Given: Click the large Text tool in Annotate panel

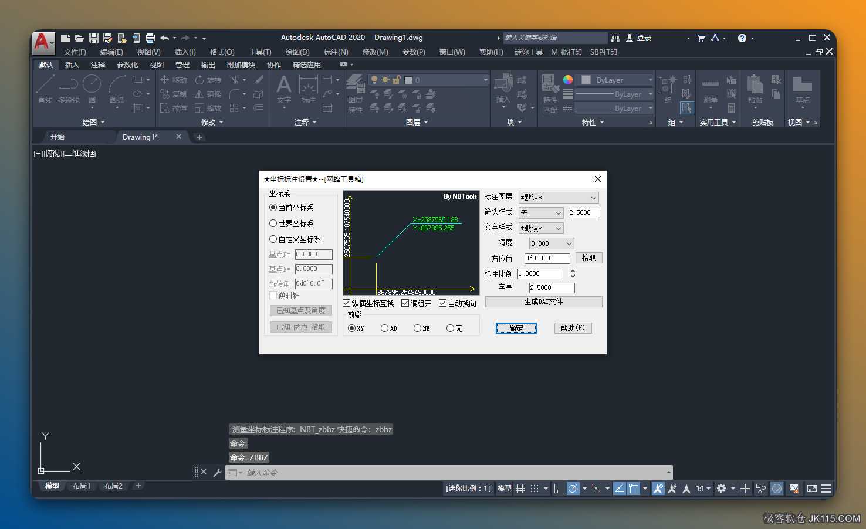Looking at the screenshot, I should [x=284, y=89].
